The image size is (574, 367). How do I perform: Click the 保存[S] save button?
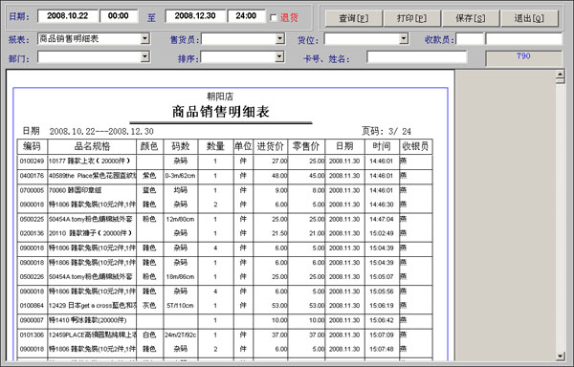click(x=471, y=18)
